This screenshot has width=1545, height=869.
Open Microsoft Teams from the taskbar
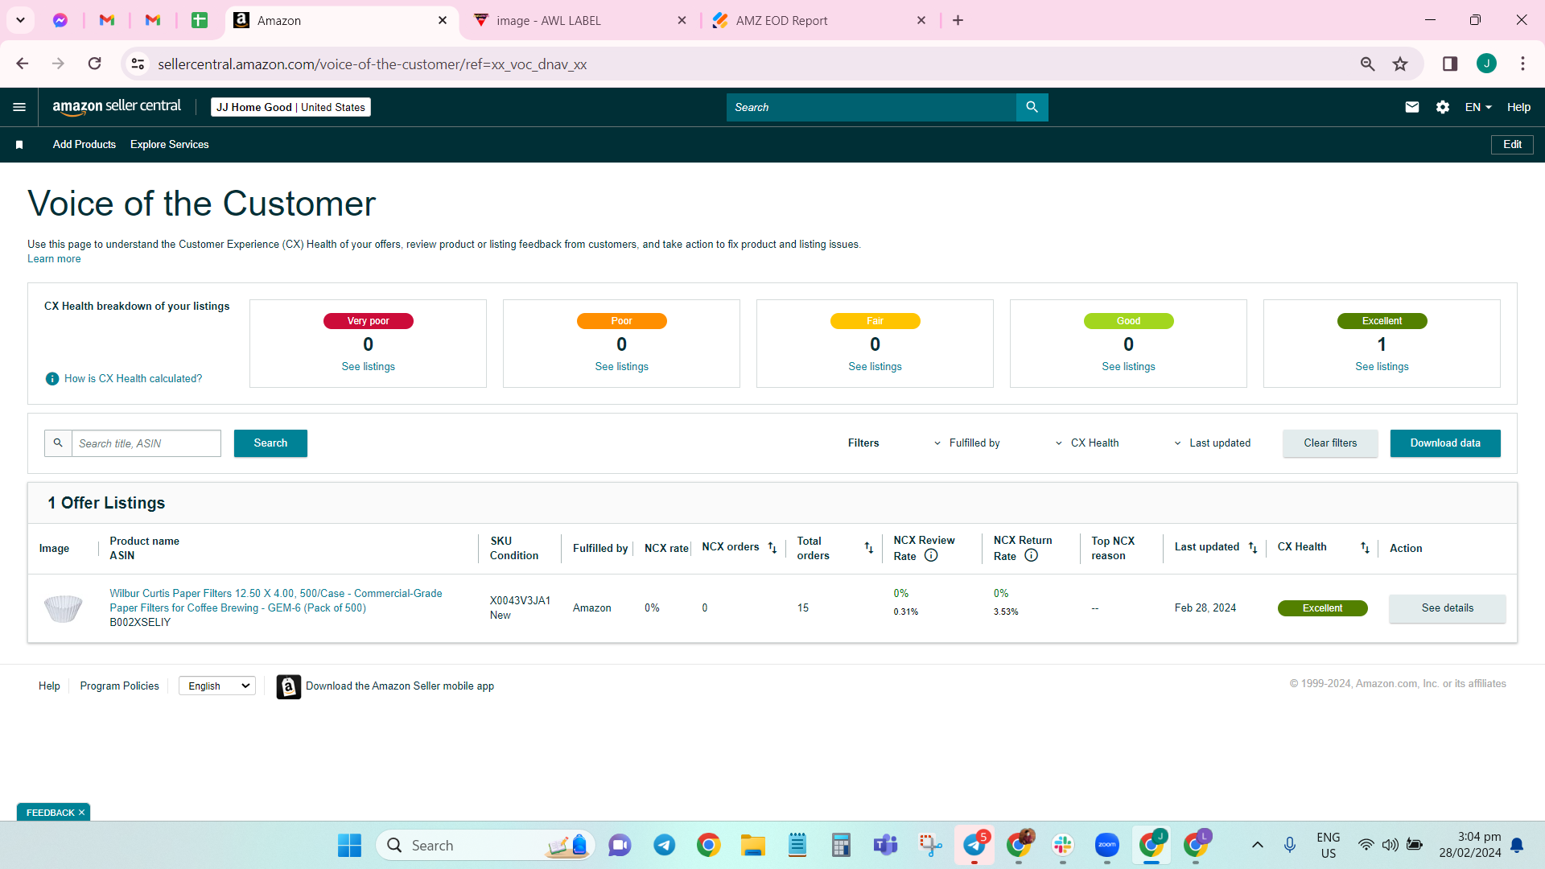click(x=885, y=845)
